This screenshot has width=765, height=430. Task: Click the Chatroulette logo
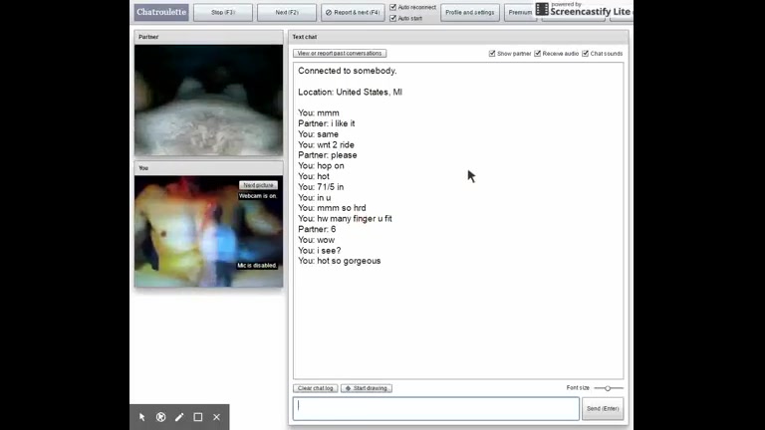pos(161,12)
